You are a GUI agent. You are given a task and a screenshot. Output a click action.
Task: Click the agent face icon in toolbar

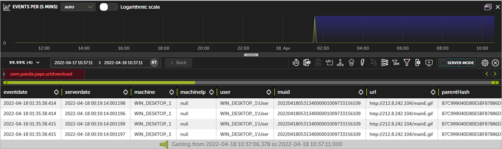click(352, 63)
